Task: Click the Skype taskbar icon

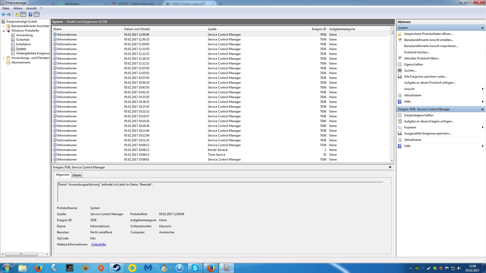Action: [195, 268]
